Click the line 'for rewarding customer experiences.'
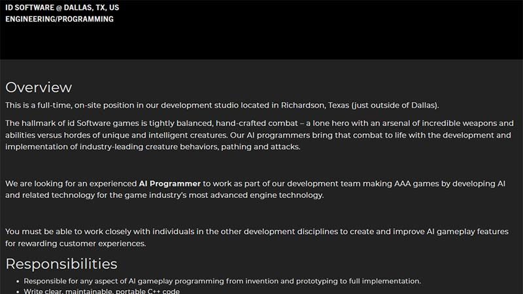The width and height of the screenshot is (523, 294). 75,243
